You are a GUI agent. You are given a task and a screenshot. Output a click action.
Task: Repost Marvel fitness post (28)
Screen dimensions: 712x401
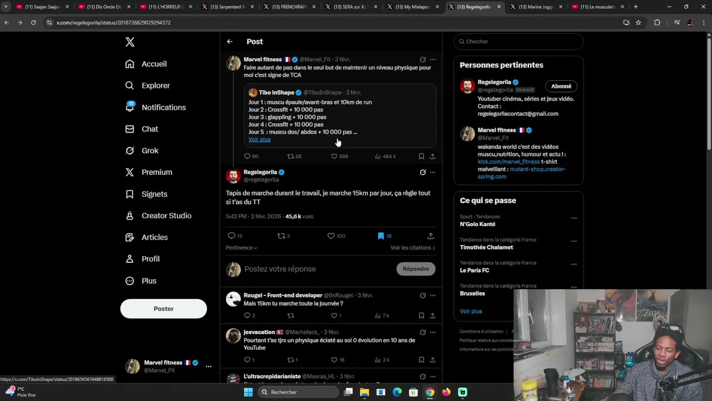tap(294, 157)
